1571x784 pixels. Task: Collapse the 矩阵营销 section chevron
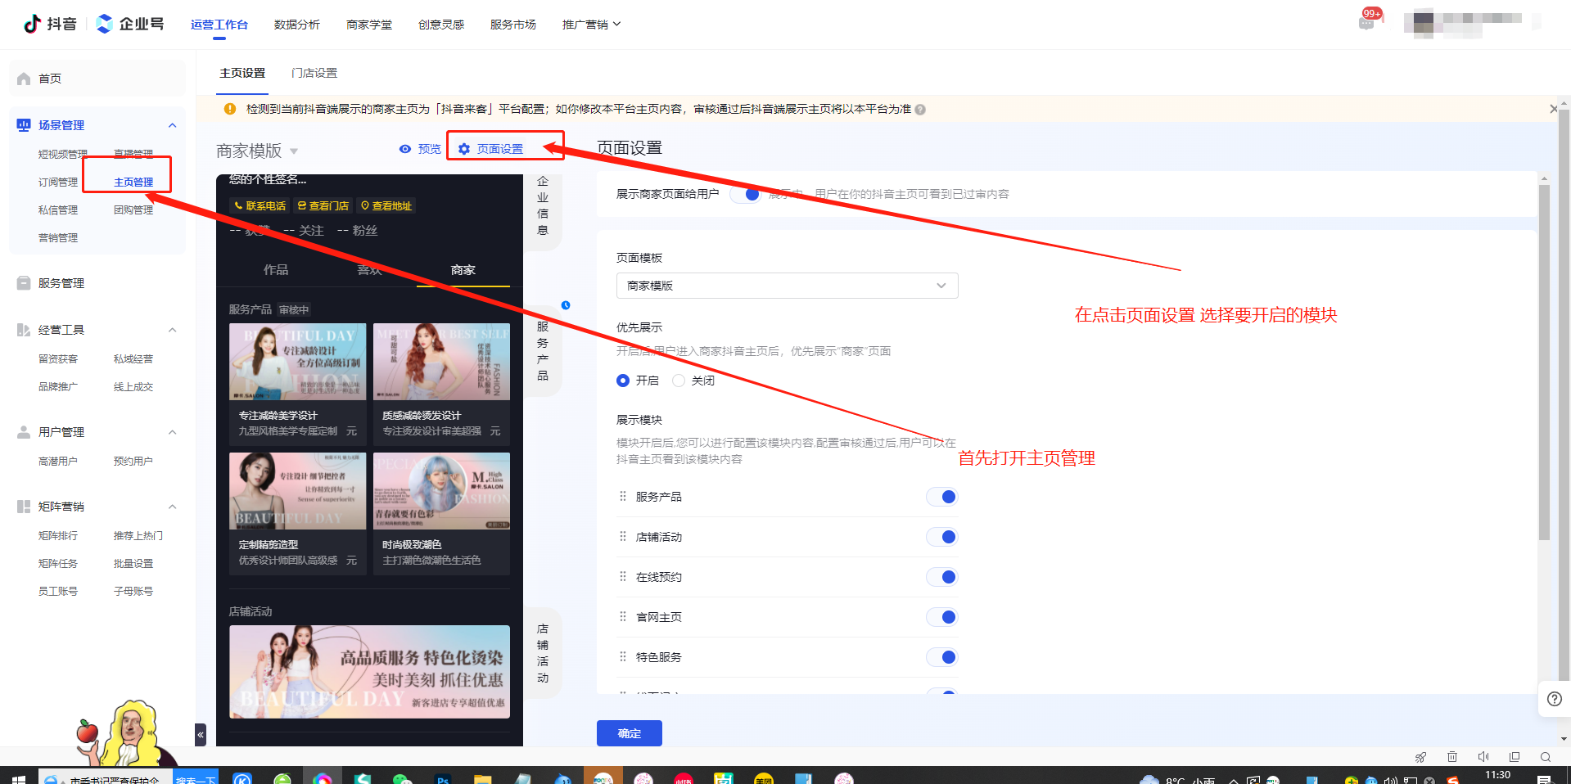click(x=172, y=507)
